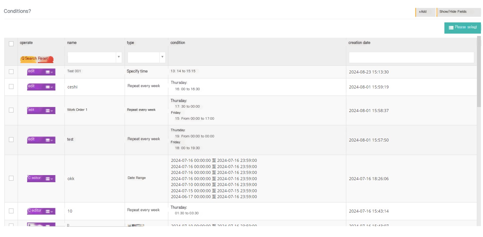Open action menu icon for okk row
This screenshot has width=483, height=237.
tap(49, 179)
